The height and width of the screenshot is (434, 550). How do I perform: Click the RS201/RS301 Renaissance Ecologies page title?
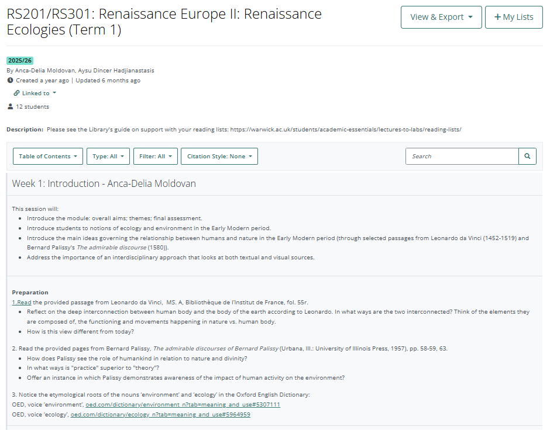coord(164,22)
